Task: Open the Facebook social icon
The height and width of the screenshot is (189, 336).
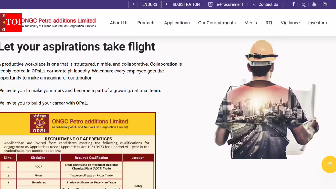Action: (x=293, y=4)
